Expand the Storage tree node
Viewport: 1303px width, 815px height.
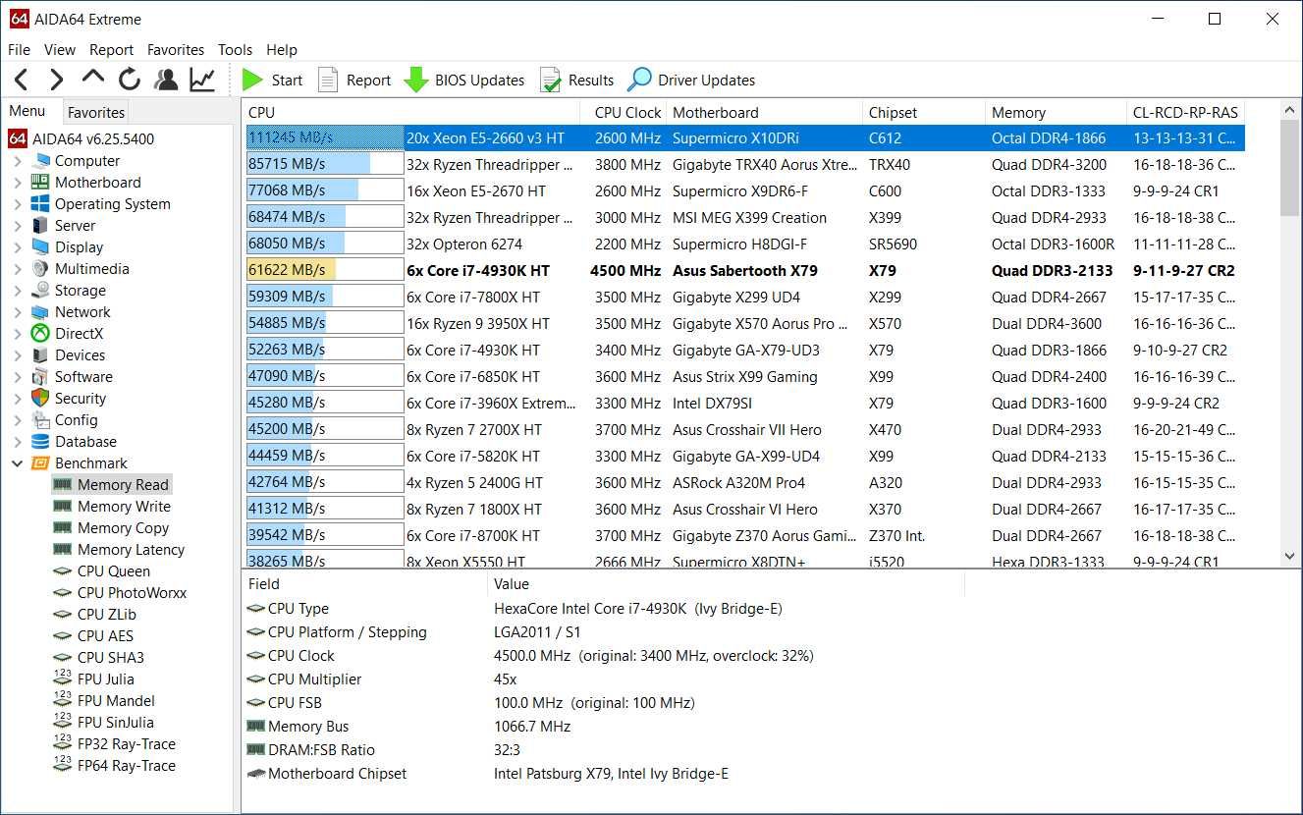(x=18, y=290)
